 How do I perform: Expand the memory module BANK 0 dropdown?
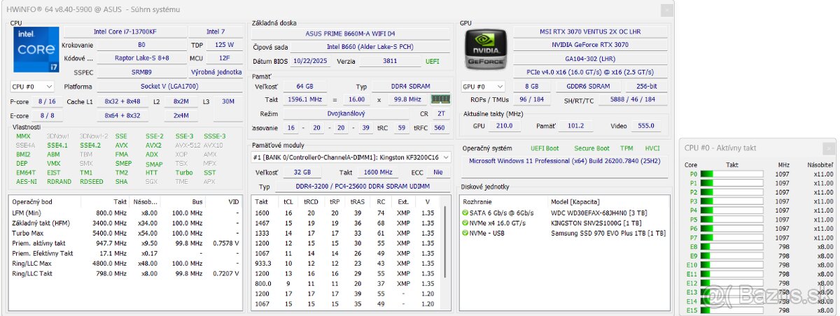coord(351,158)
